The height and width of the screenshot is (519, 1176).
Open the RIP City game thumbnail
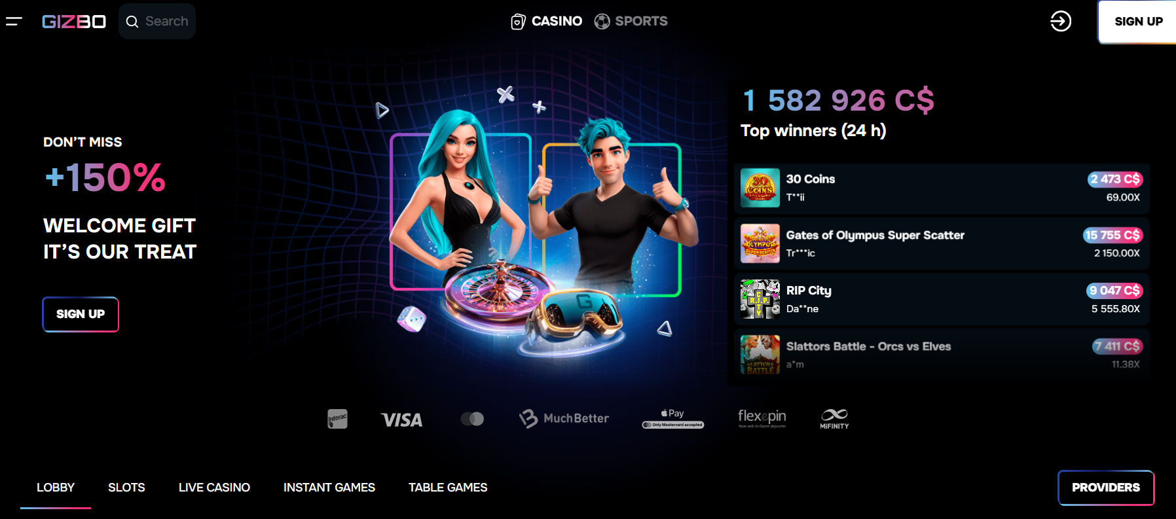click(760, 299)
